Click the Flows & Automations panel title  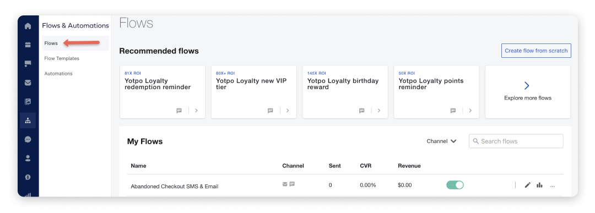point(75,25)
